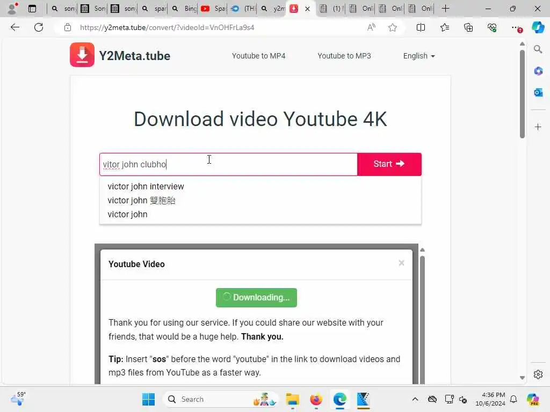The height and width of the screenshot is (412, 550).
Task: Open the Microsoft 365 sidebar icon
Action: pos(538,71)
